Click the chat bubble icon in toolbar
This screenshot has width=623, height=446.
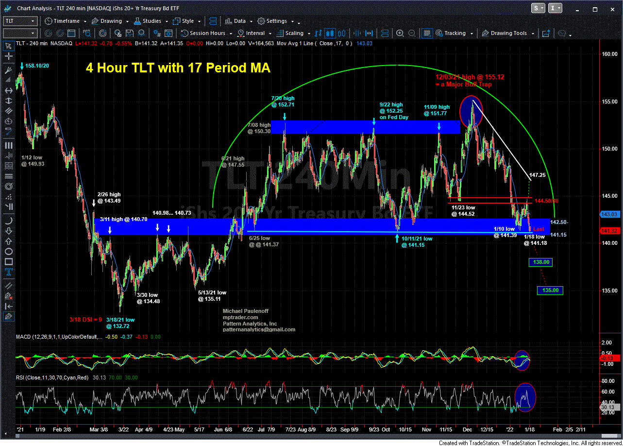(562, 33)
